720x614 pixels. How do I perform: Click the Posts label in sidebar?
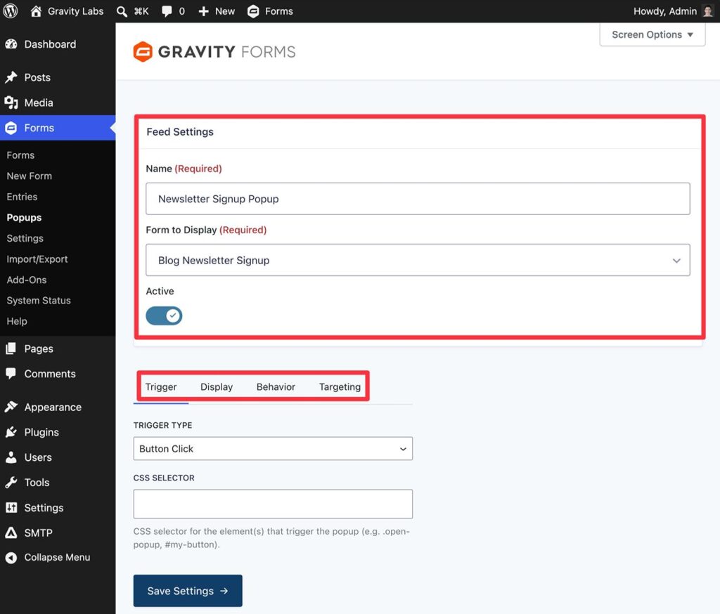click(37, 77)
